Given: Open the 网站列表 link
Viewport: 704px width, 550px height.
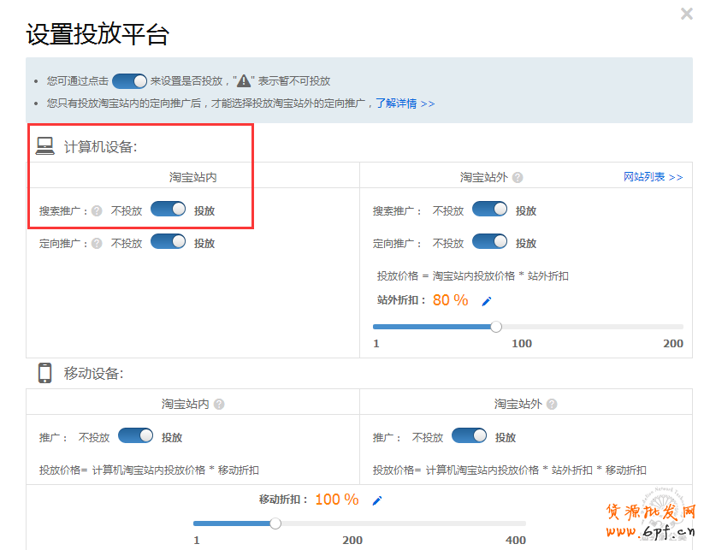Looking at the screenshot, I should (653, 177).
